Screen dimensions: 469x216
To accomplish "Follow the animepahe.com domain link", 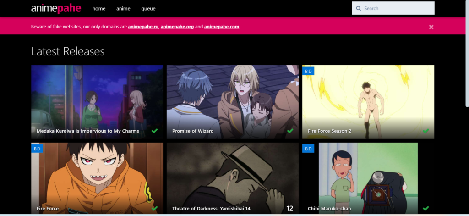I will (x=222, y=27).
